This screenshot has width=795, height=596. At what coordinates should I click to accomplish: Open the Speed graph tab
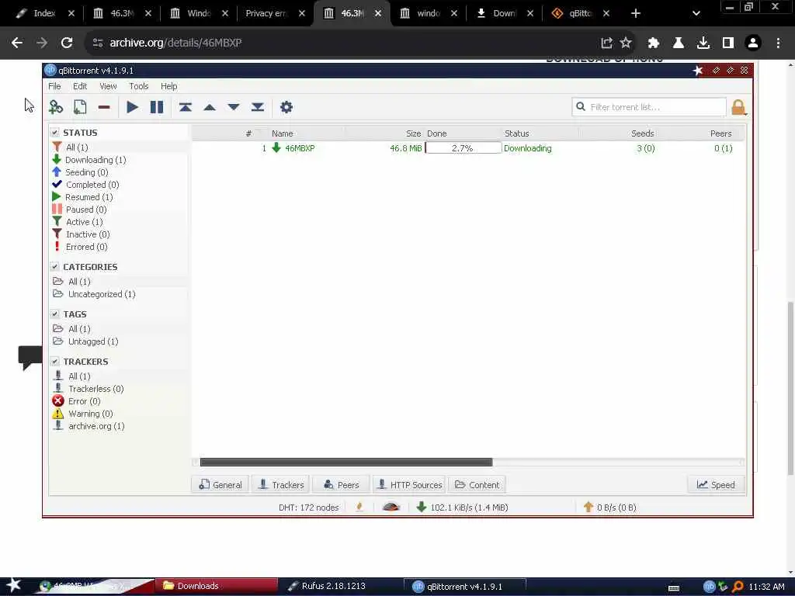[x=717, y=484]
